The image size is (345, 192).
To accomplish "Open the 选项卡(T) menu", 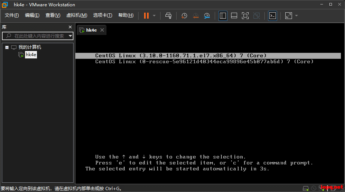I will [x=103, y=15].
